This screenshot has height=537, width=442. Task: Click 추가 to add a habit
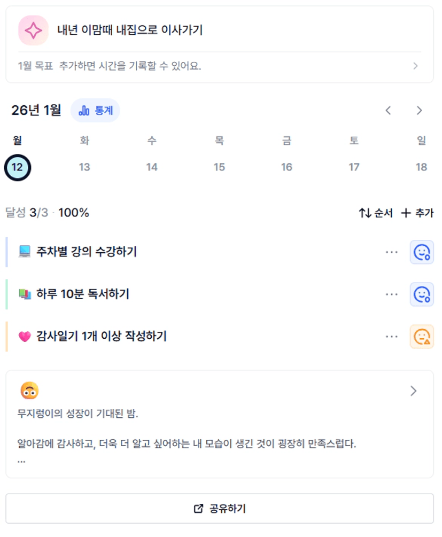point(417,213)
